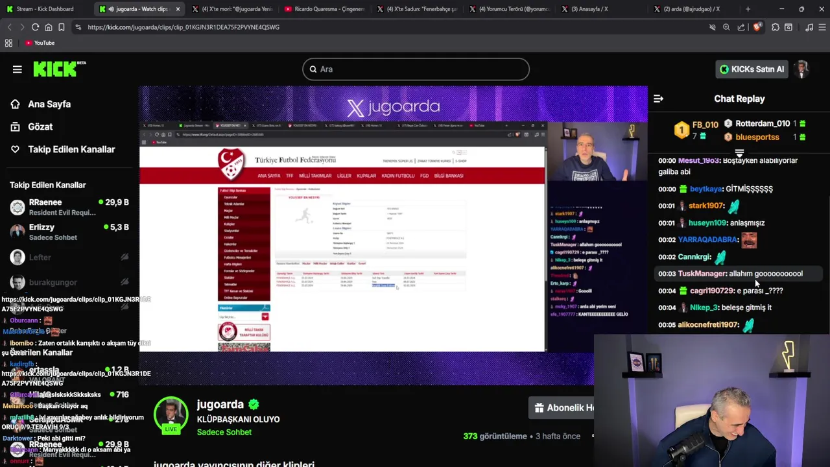Click the browser forward arrow
Viewport: 830px width, 467px height.
point(22,27)
